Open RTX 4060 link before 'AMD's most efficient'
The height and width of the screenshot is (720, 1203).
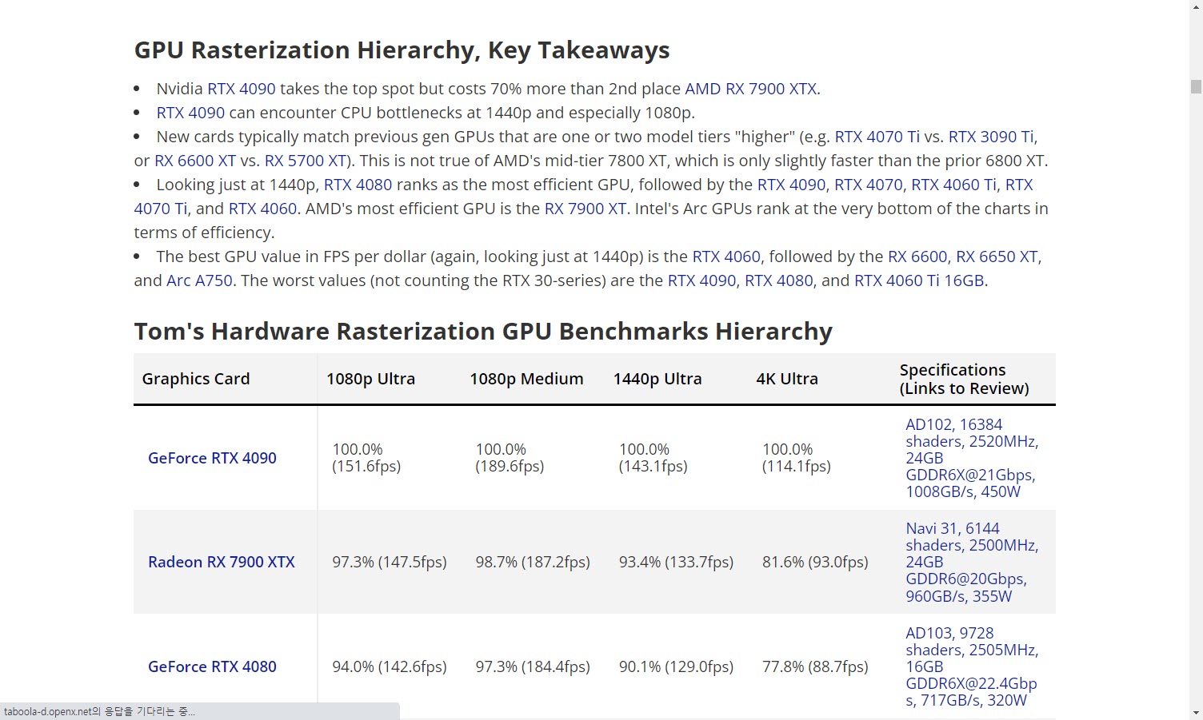(263, 209)
